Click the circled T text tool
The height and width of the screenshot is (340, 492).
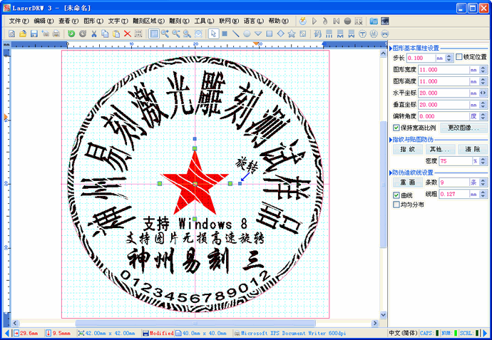point(362,34)
